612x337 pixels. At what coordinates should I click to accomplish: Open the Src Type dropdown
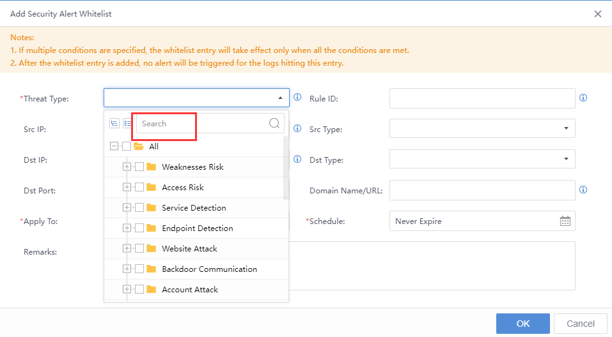tap(482, 129)
